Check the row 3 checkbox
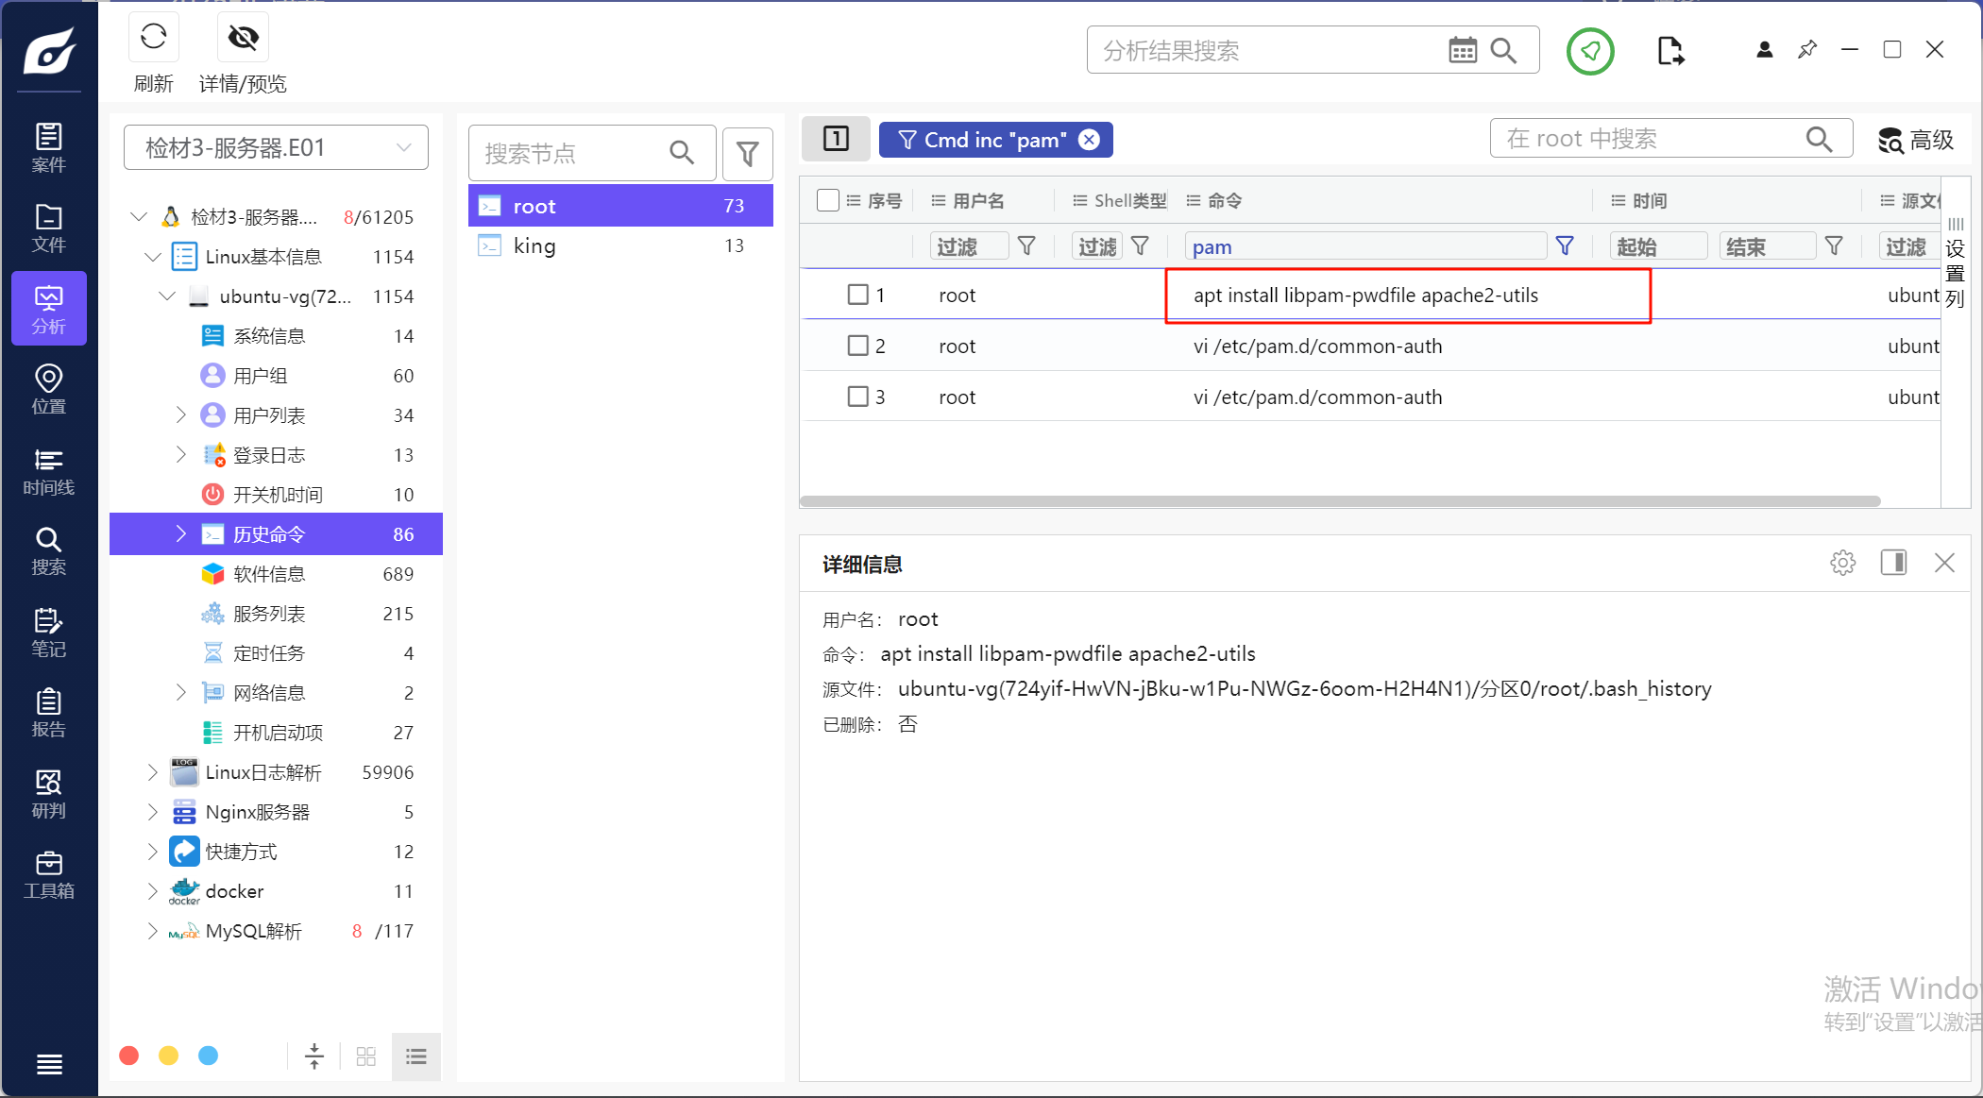The image size is (1983, 1098). [x=857, y=397]
